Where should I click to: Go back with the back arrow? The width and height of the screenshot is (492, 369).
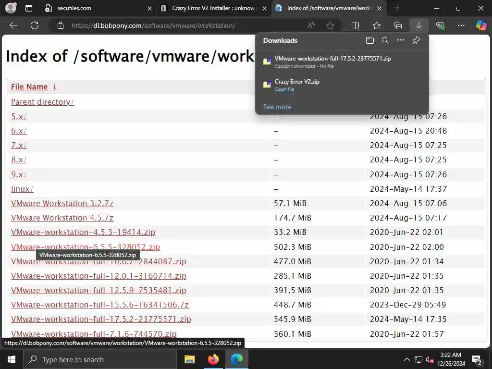[13, 25]
